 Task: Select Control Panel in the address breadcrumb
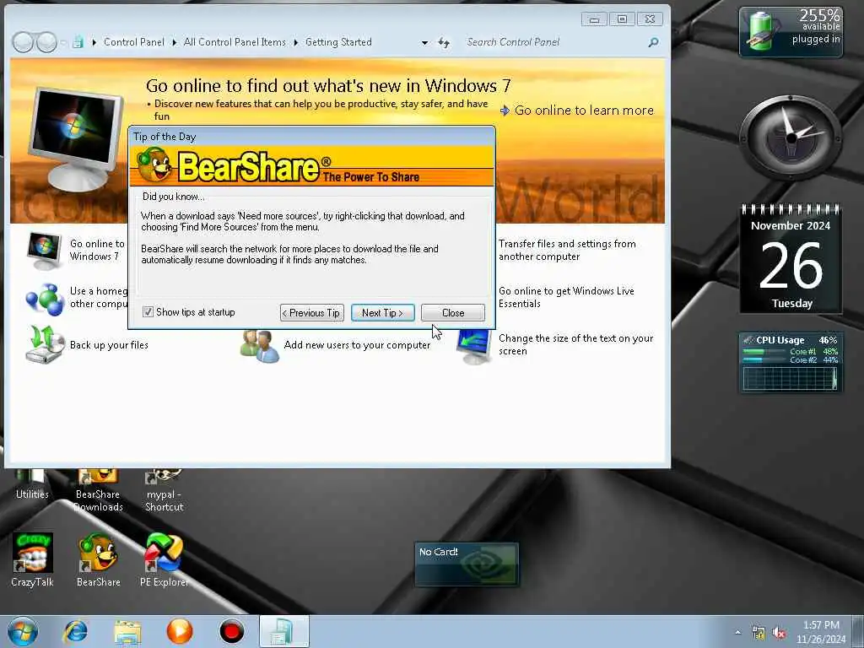(x=134, y=42)
